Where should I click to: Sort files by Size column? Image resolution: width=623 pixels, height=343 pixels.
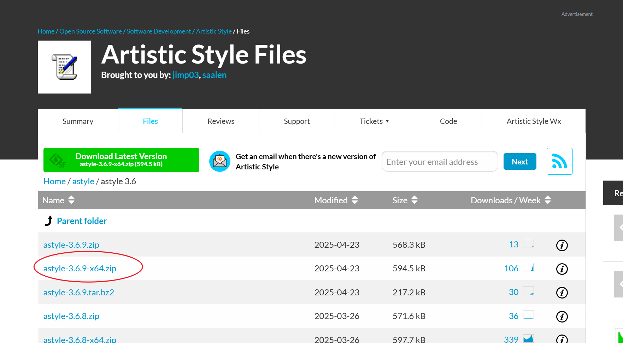pyautogui.click(x=405, y=200)
